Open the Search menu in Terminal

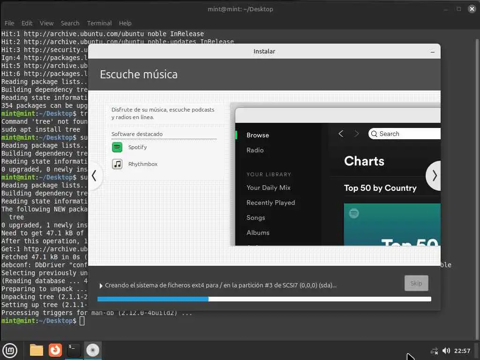point(70,23)
